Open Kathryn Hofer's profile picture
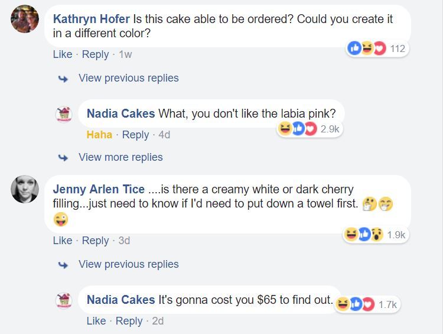Screen dimensions: 443x334 pyautogui.click(x=25, y=20)
